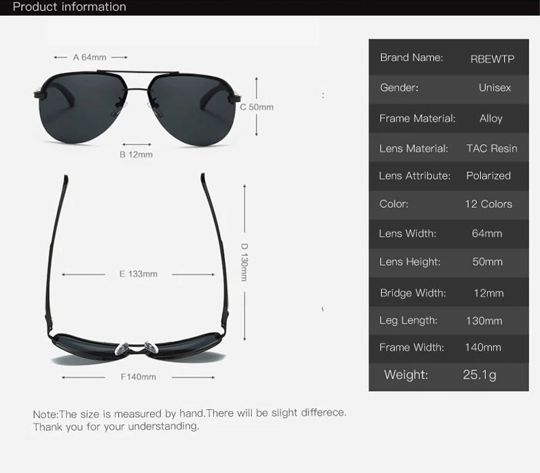Image resolution: width=540 pixels, height=473 pixels.
Task: Select the Lens Material TAC Resin row
Action: click(x=448, y=148)
